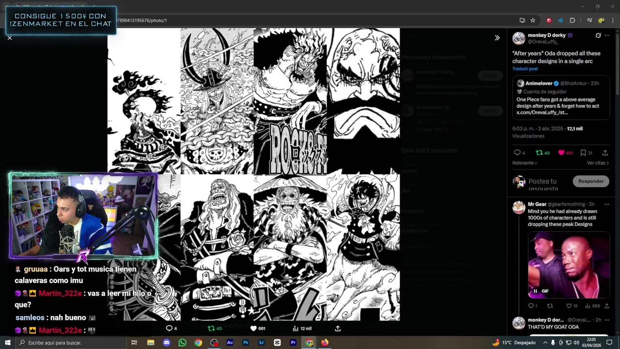Open Task View in the taskbar
Image resolution: width=620 pixels, height=349 pixels.
[134, 342]
